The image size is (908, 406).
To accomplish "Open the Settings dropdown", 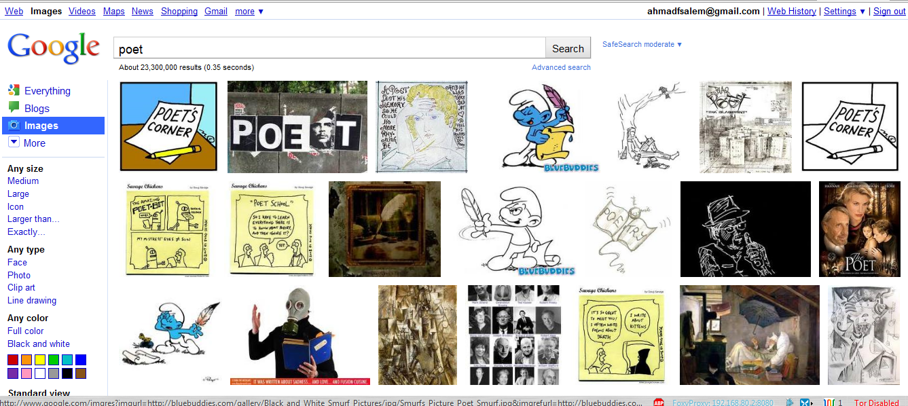I will pos(844,12).
